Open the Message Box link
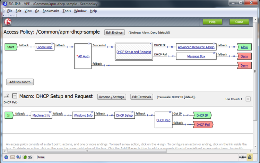This screenshot has height=163, width=260. 196,56
